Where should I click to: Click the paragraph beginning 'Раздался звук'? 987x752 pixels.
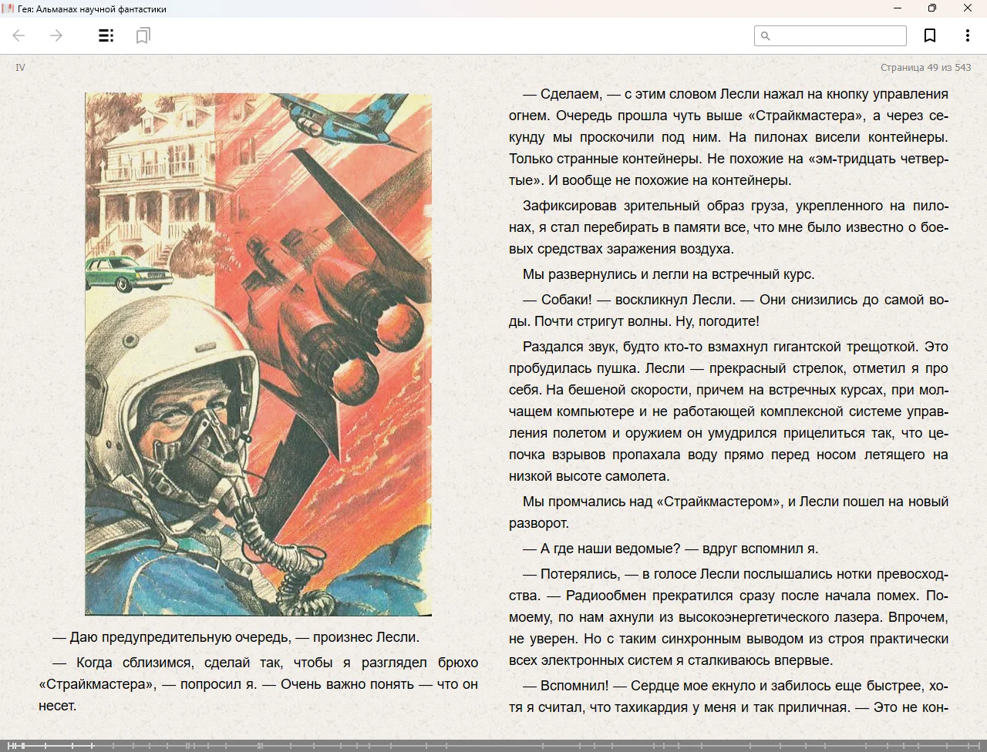click(x=728, y=411)
